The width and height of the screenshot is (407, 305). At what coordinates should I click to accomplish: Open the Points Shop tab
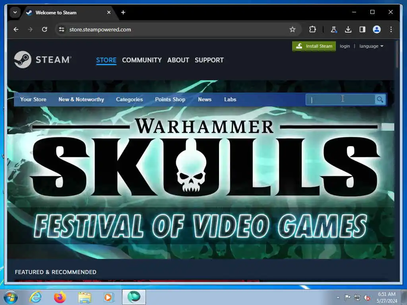(x=170, y=99)
